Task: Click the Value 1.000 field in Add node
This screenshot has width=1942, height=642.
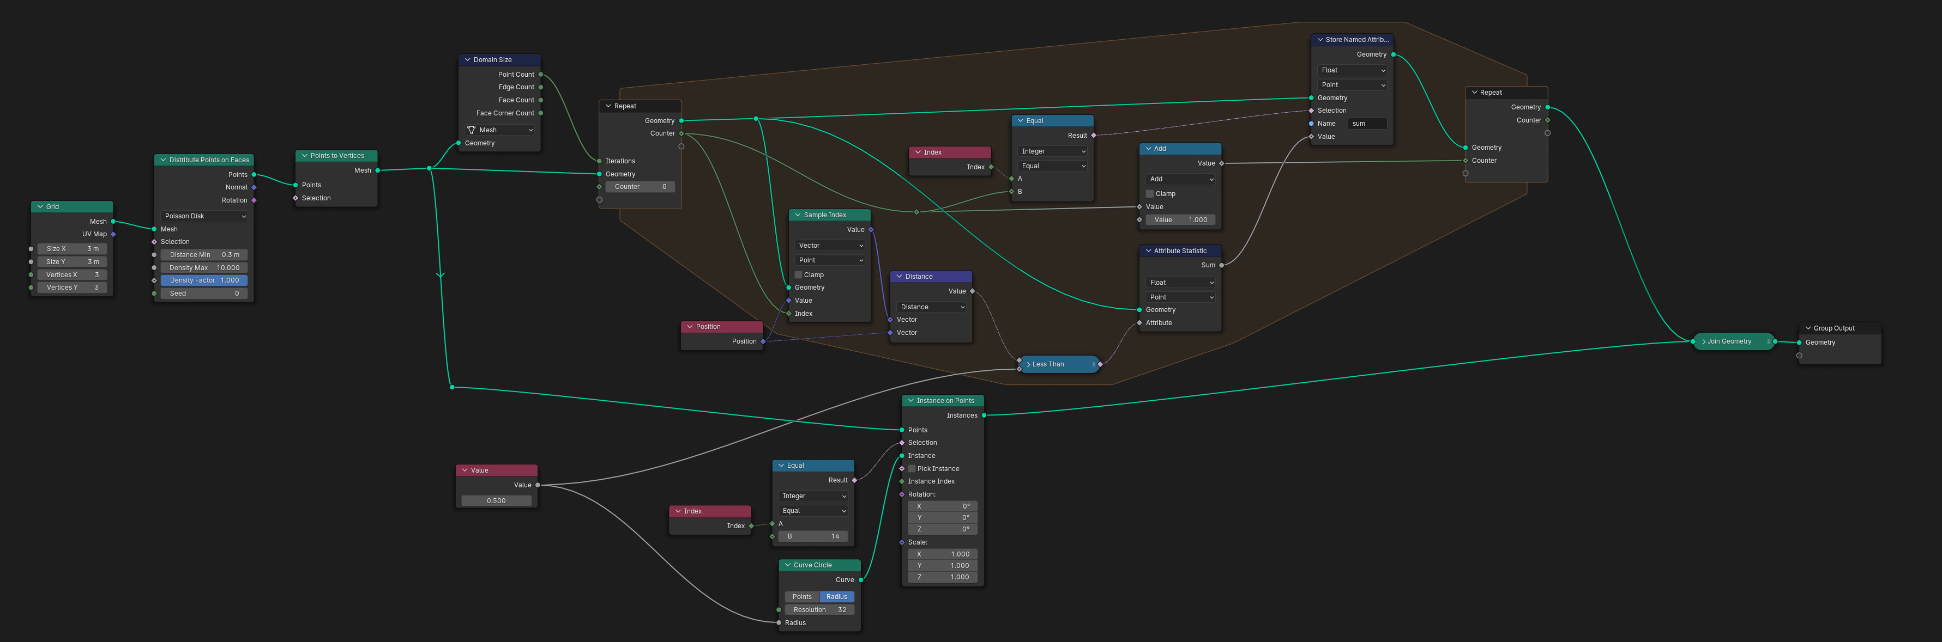Action: coord(1180,221)
